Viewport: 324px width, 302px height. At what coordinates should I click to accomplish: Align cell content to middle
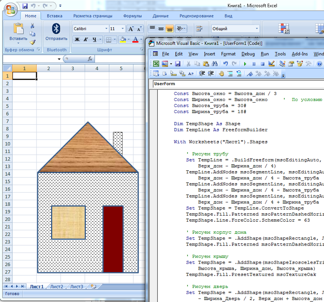(161, 29)
